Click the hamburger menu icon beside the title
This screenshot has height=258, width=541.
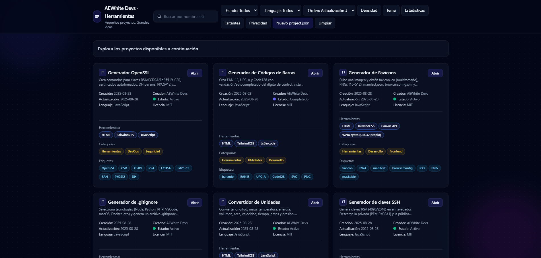point(97,16)
